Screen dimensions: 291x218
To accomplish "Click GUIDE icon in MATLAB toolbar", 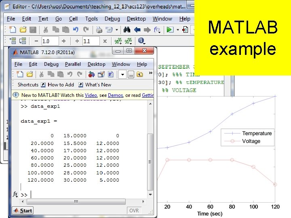I will (101, 74).
